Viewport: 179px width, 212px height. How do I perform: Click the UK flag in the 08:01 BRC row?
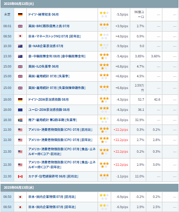(x=20, y=26)
